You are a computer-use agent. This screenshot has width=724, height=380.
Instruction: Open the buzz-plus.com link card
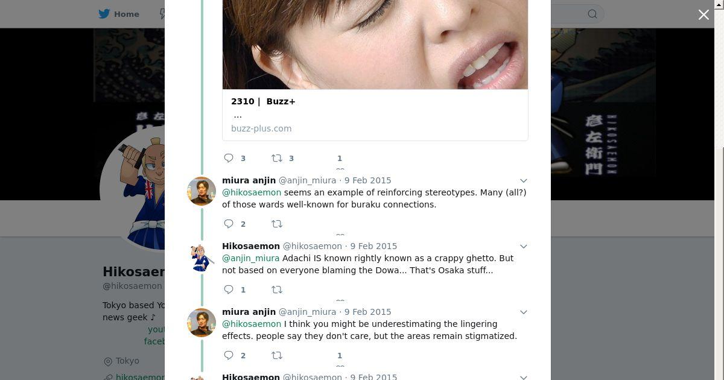[x=375, y=115]
